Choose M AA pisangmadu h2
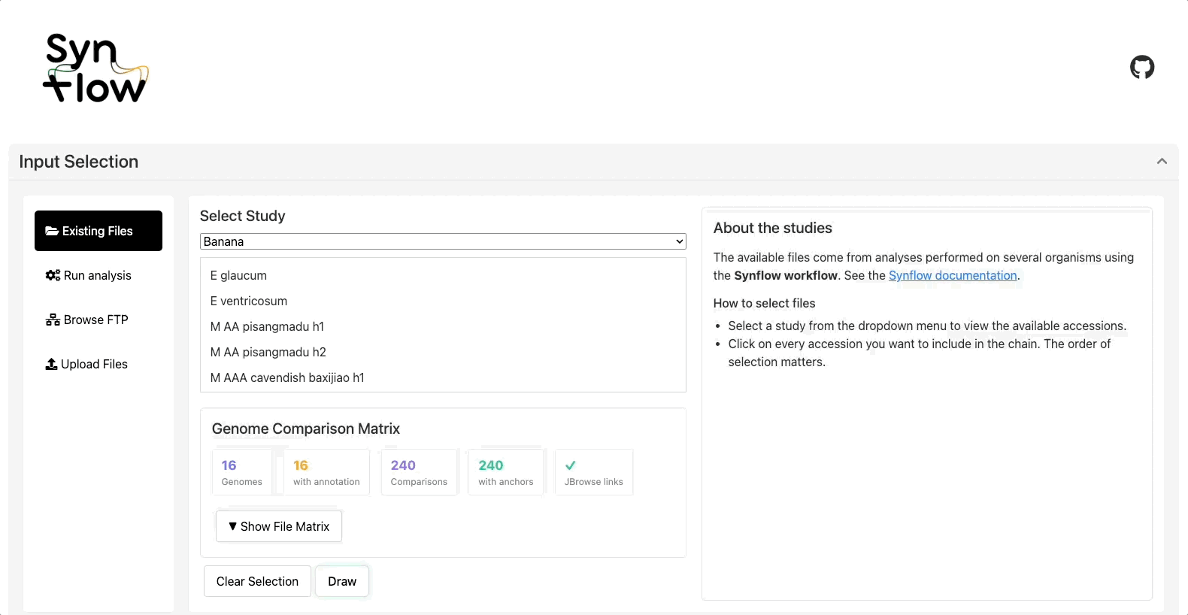 click(x=443, y=352)
